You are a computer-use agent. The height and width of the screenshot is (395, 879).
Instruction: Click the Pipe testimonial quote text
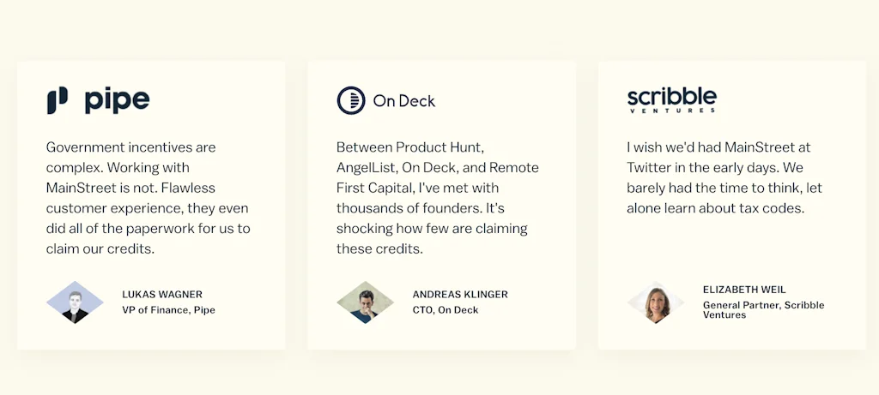click(x=147, y=198)
